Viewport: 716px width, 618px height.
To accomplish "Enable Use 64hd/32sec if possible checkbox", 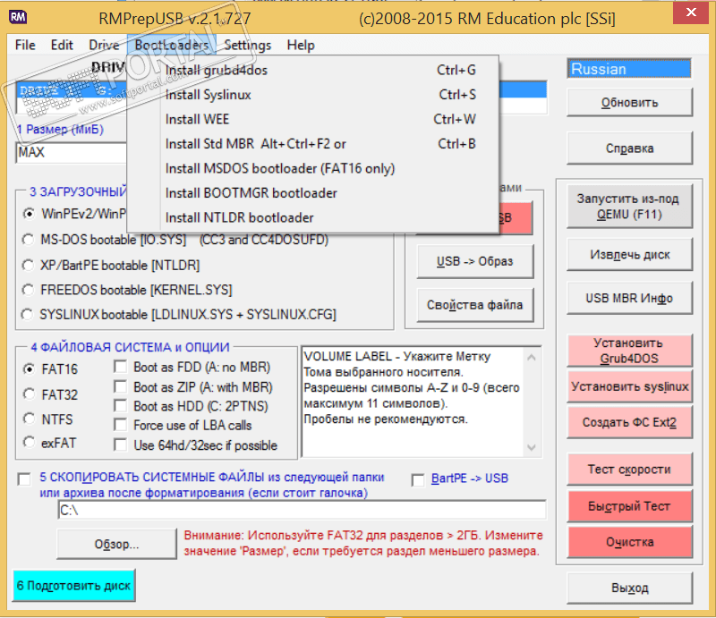I will 121,445.
